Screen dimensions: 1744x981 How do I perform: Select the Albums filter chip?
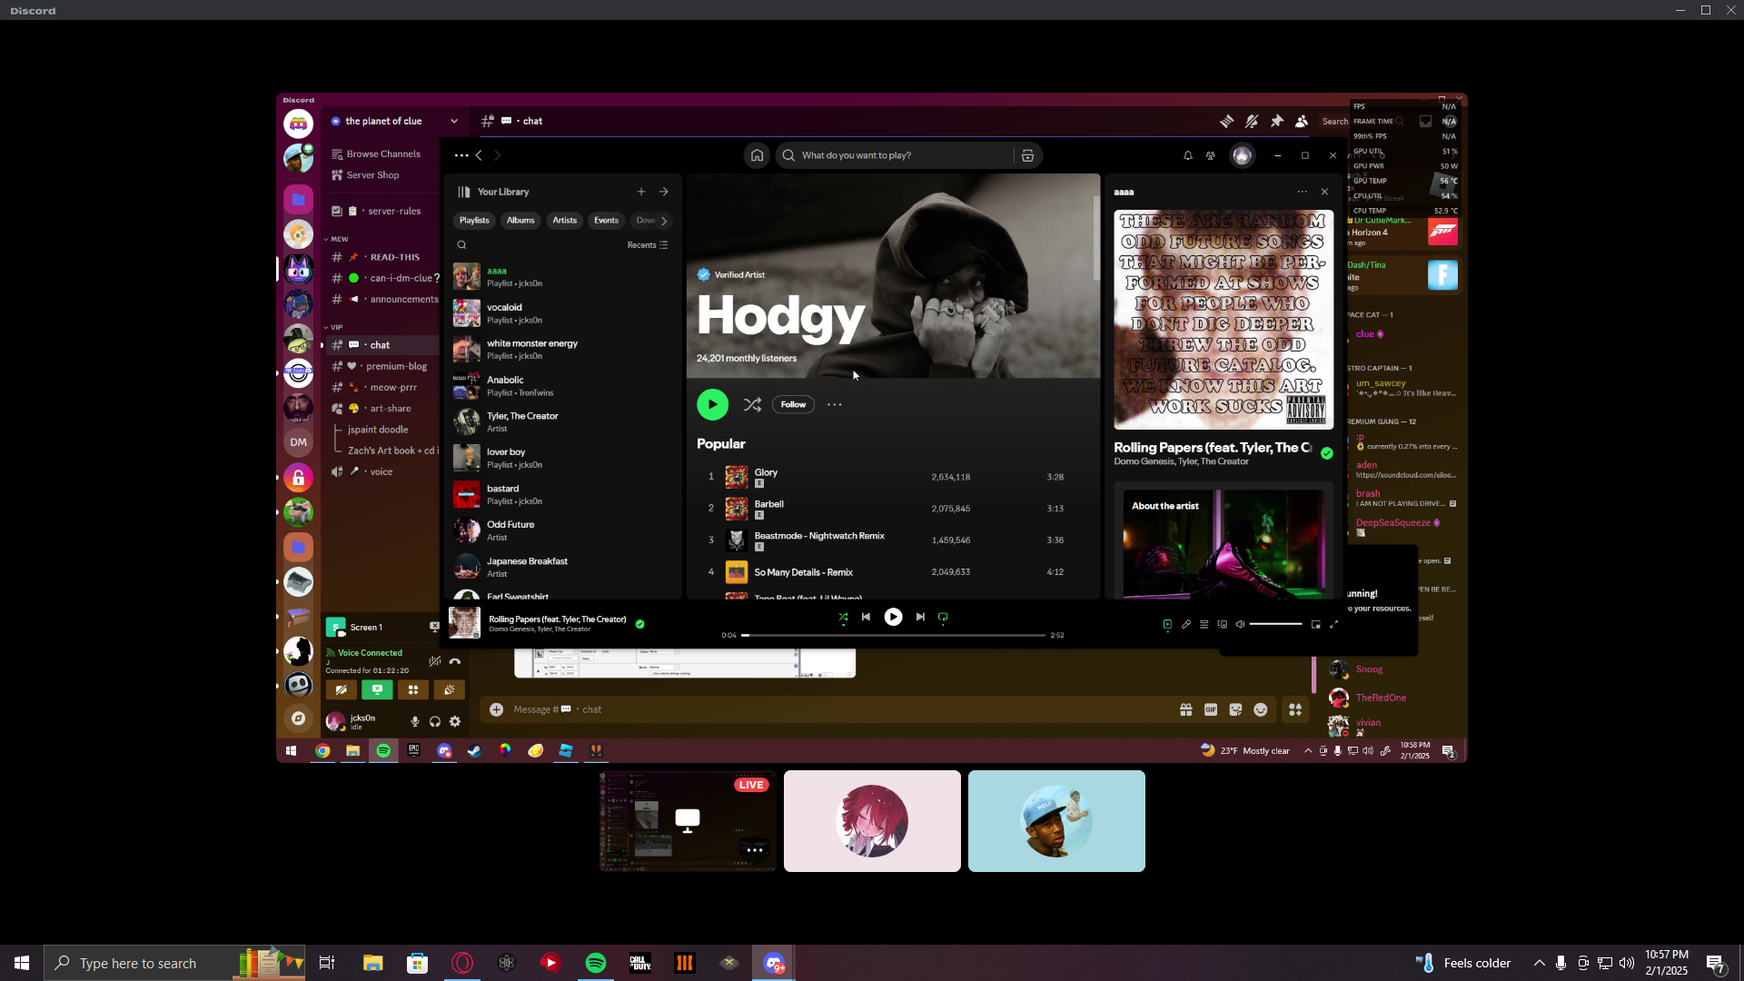tap(520, 221)
